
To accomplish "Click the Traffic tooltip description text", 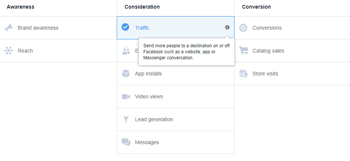I will [x=186, y=52].
